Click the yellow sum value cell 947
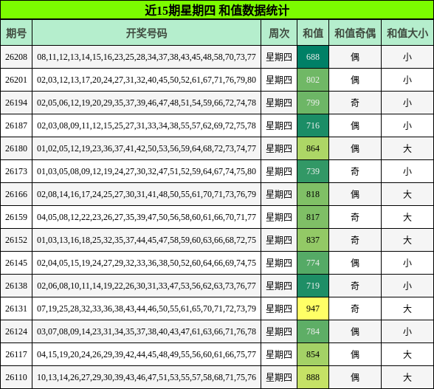The image size is (434, 389). pos(313,309)
